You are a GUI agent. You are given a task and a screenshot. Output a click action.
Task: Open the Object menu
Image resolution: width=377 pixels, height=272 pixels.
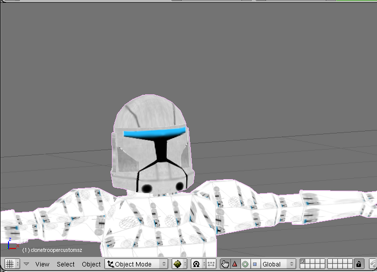coord(91,264)
